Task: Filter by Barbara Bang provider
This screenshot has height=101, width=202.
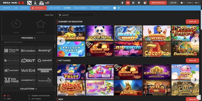Action: (x=45, y=70)
